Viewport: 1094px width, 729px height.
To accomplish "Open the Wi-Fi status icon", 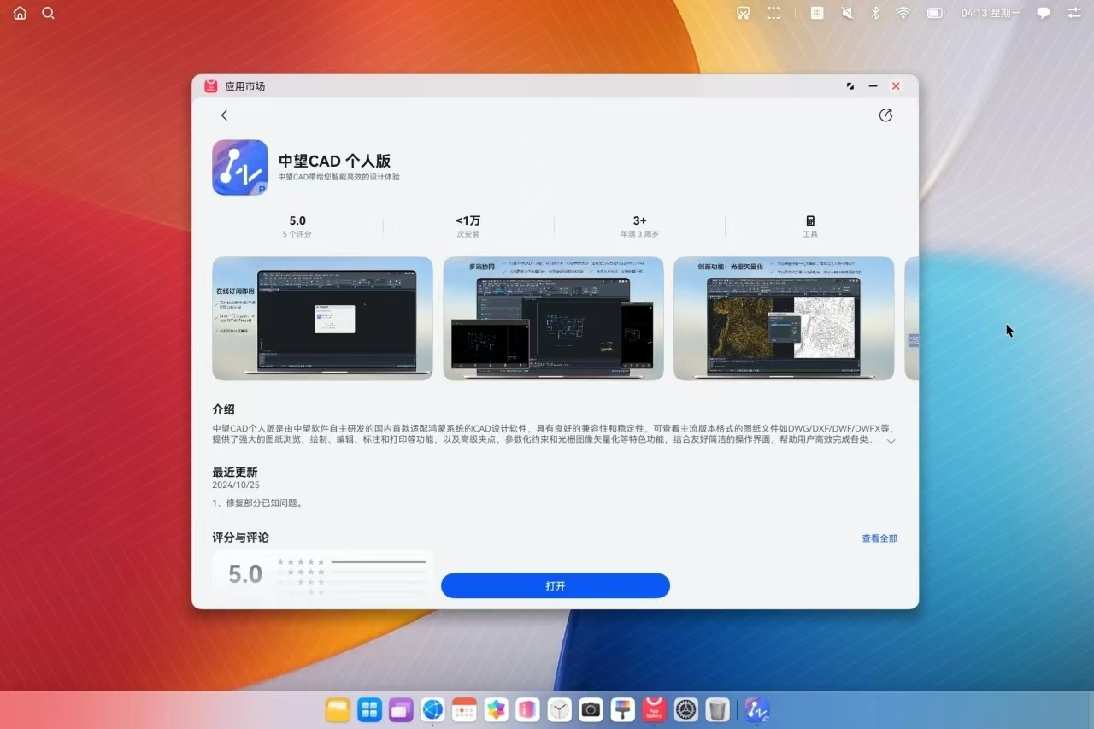I will point(903,13).
